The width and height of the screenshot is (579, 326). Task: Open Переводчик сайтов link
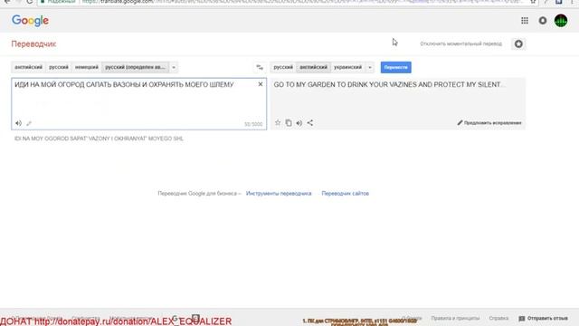346,193
